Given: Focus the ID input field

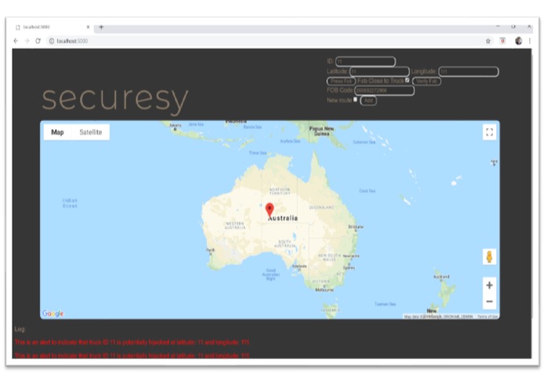Looking at the screenshot, I should (366, 62).
